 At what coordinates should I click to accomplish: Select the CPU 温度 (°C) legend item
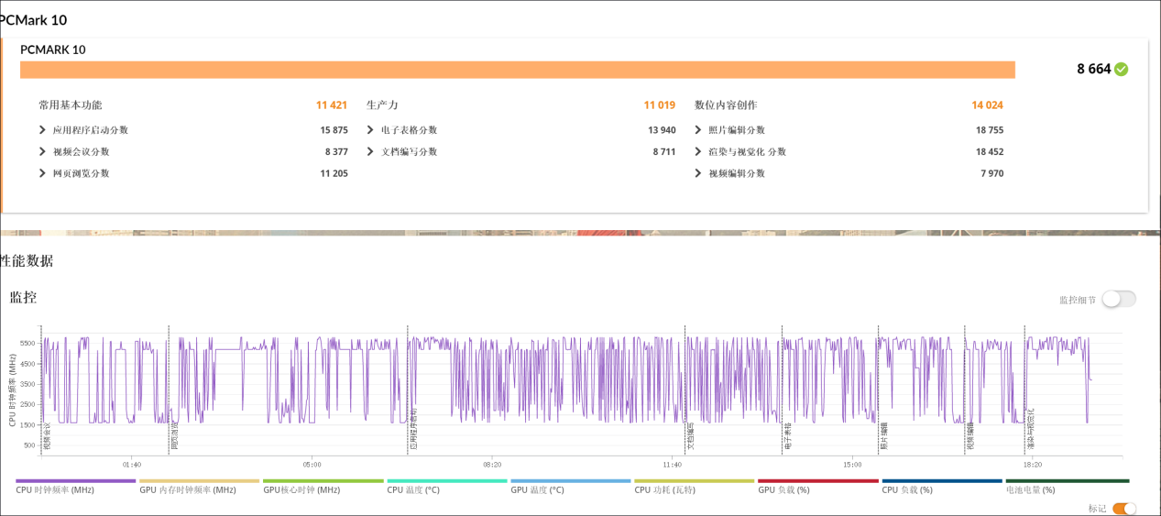tap(413, 490)
